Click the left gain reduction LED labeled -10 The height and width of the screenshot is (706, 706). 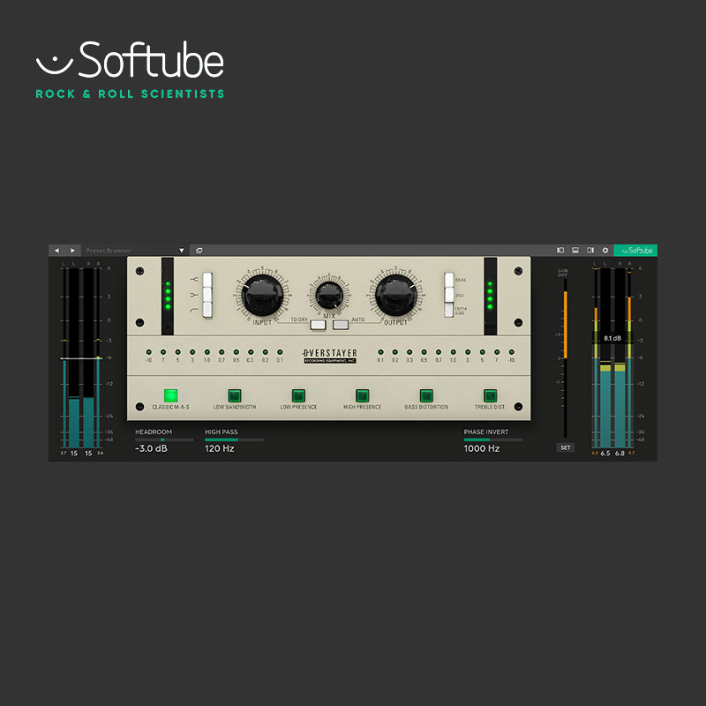tap(148, 352)
